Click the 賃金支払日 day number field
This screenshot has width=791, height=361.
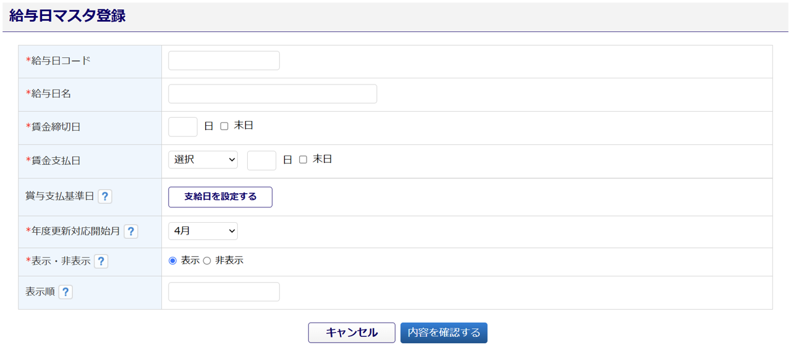point(261,160)
